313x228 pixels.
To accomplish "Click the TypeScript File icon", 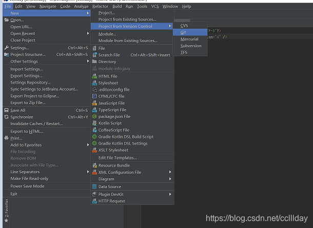I will [94, 110].
